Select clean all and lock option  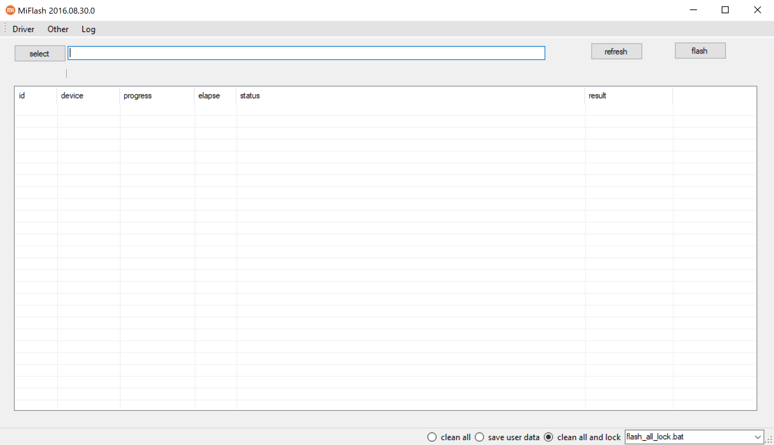tap(582, 437)
